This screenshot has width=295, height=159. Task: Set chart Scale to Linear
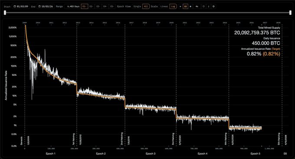164,6
